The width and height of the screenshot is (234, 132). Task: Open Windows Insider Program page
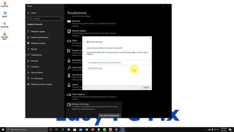[x=41, y=84]
